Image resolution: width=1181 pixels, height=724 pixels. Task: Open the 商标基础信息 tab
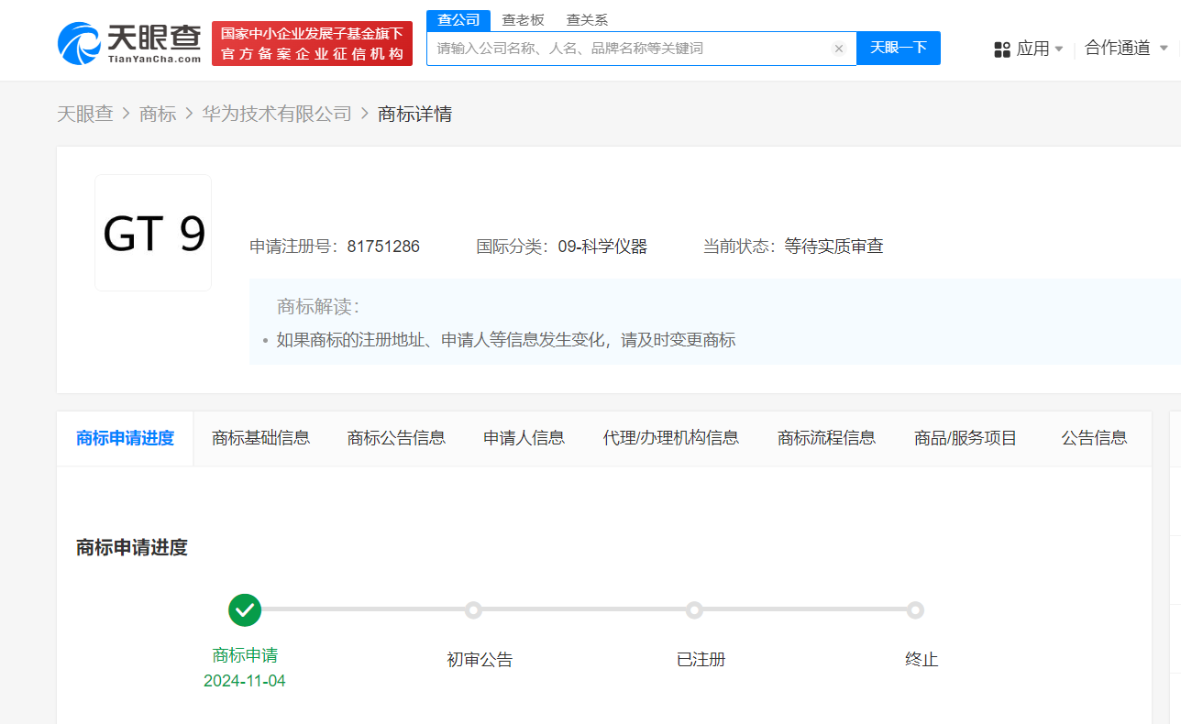(260, 438)
